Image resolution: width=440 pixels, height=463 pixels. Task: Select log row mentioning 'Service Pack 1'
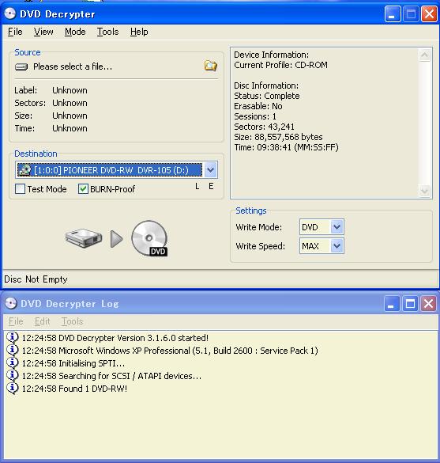(170, 351)
